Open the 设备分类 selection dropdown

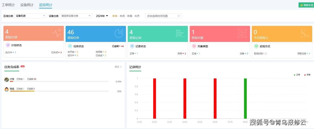click(76, 16)
